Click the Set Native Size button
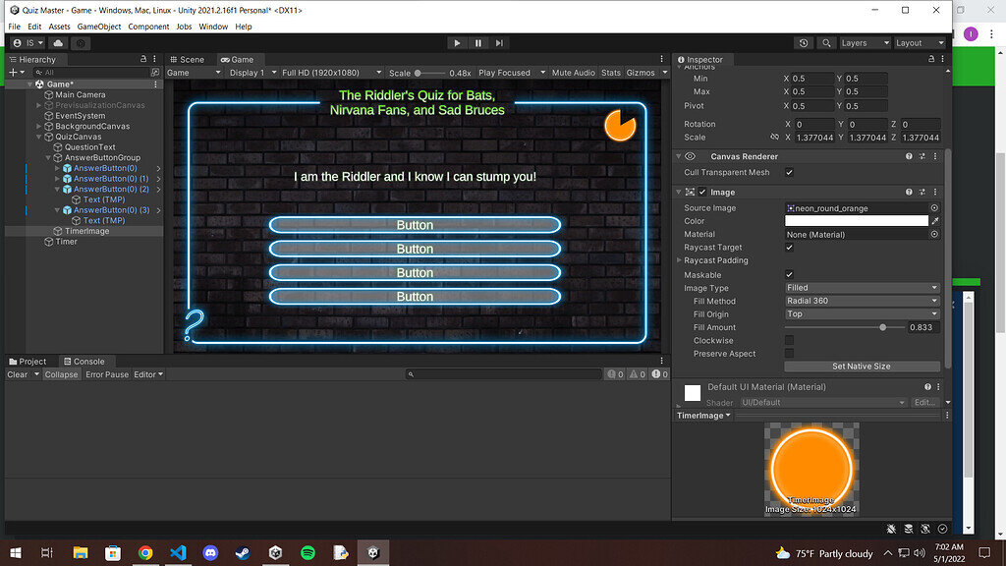 [861, 366]
